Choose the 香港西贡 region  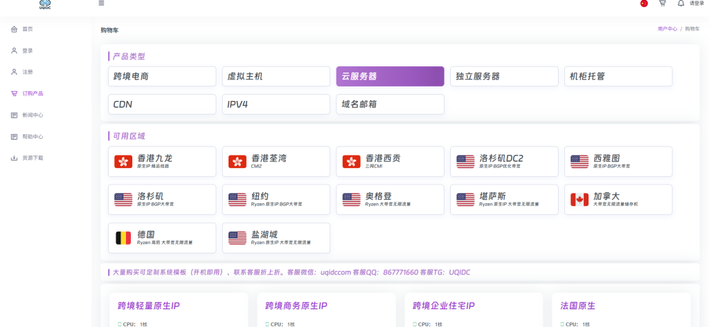pos(391,161)
